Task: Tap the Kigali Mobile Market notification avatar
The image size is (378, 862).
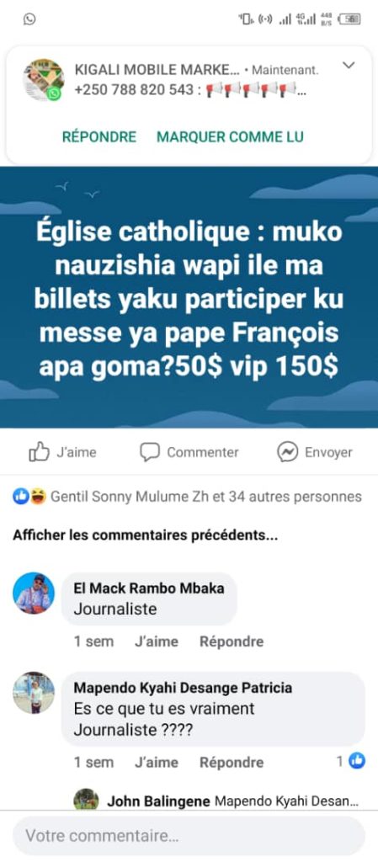Action: 43,80
